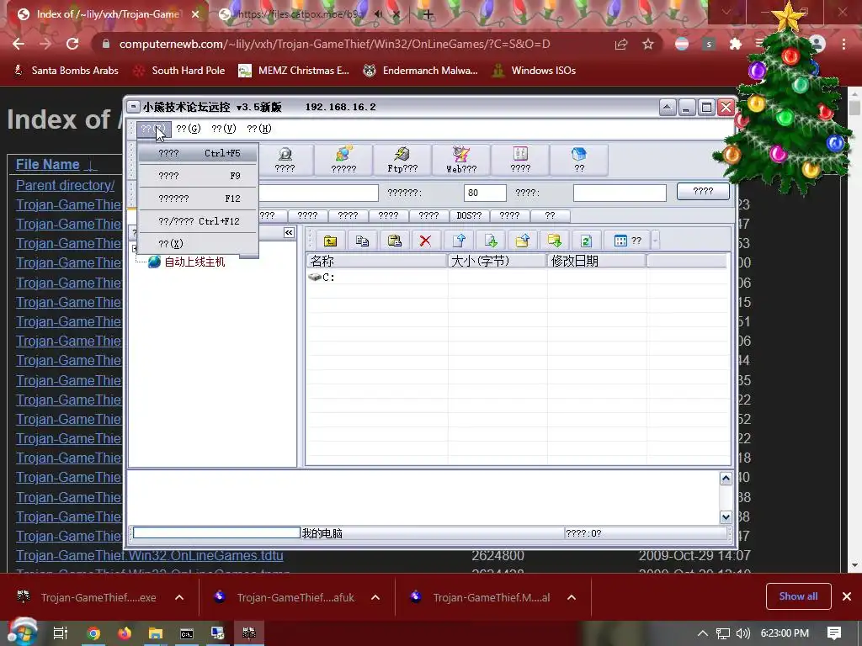Click the download file icon with green arrow
862x646 pixels.
(x=491, y=241)
